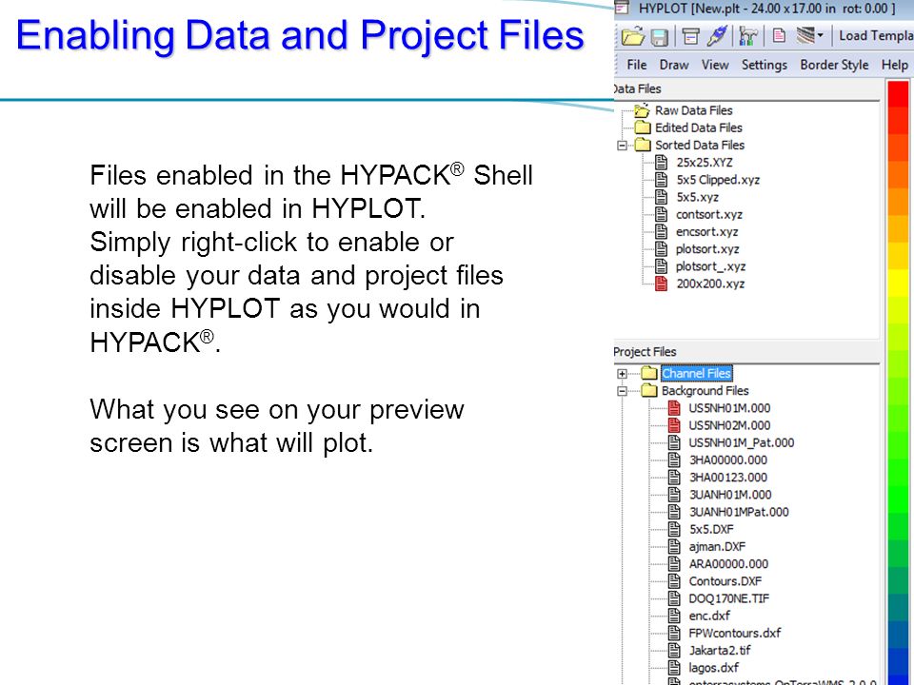Viewport: 914px width, 685px height.
Task: Click the save floppy disk icon
Action: click(659, 37)
